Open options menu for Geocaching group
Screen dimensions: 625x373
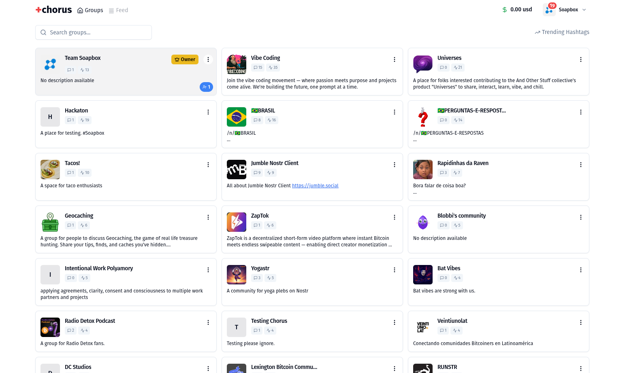[x=208, y=217]
